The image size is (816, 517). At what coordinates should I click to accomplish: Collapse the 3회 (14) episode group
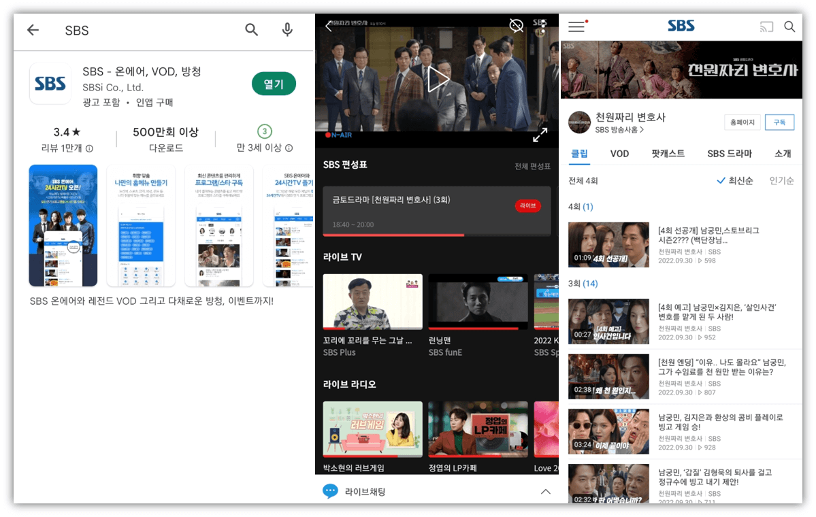(582, 284)
